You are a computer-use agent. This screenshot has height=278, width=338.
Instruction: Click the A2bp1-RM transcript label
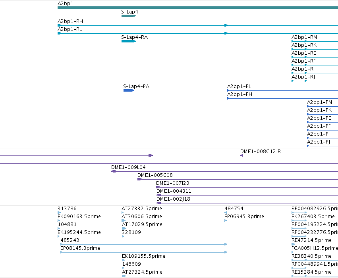click(304, 37)
